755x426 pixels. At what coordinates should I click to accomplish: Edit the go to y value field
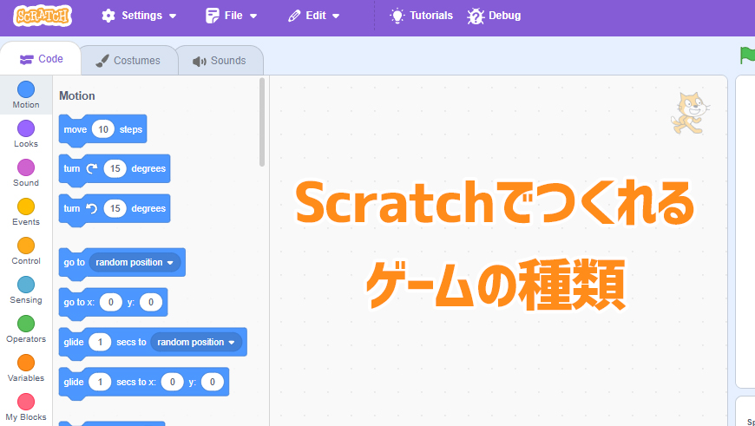pyautogui.click(x=151, y=302)
